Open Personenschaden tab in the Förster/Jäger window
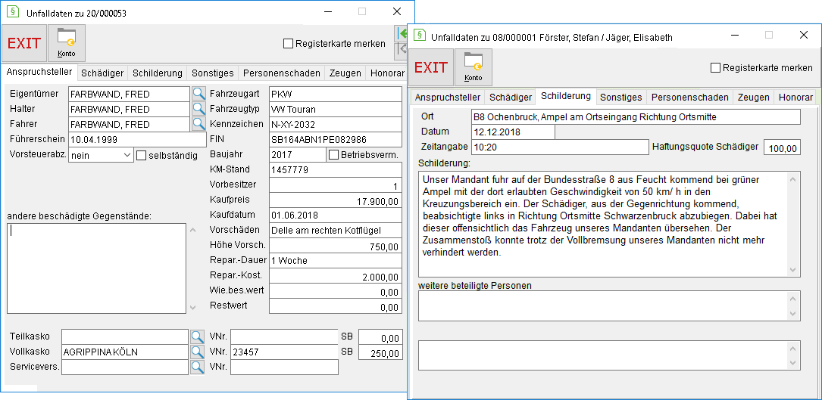Screen dimensions: 822x400 coord(690,97)
